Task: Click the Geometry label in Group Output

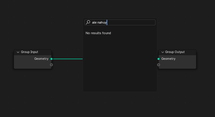Action: (x=168, y=59)
